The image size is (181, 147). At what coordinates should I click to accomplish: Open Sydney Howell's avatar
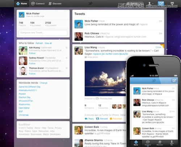point(23,61)
